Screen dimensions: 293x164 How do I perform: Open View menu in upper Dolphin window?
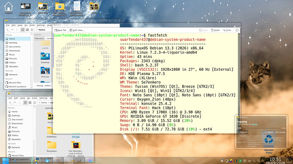pyautogui.click(x=20, y=25)
